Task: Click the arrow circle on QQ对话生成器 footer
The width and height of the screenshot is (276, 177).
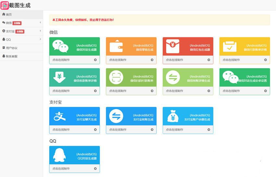Action: pyautogui.click(x=95, y=169)
